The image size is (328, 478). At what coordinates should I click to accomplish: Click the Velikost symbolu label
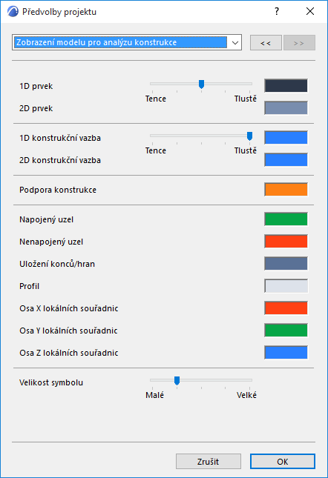coord(51,382)
